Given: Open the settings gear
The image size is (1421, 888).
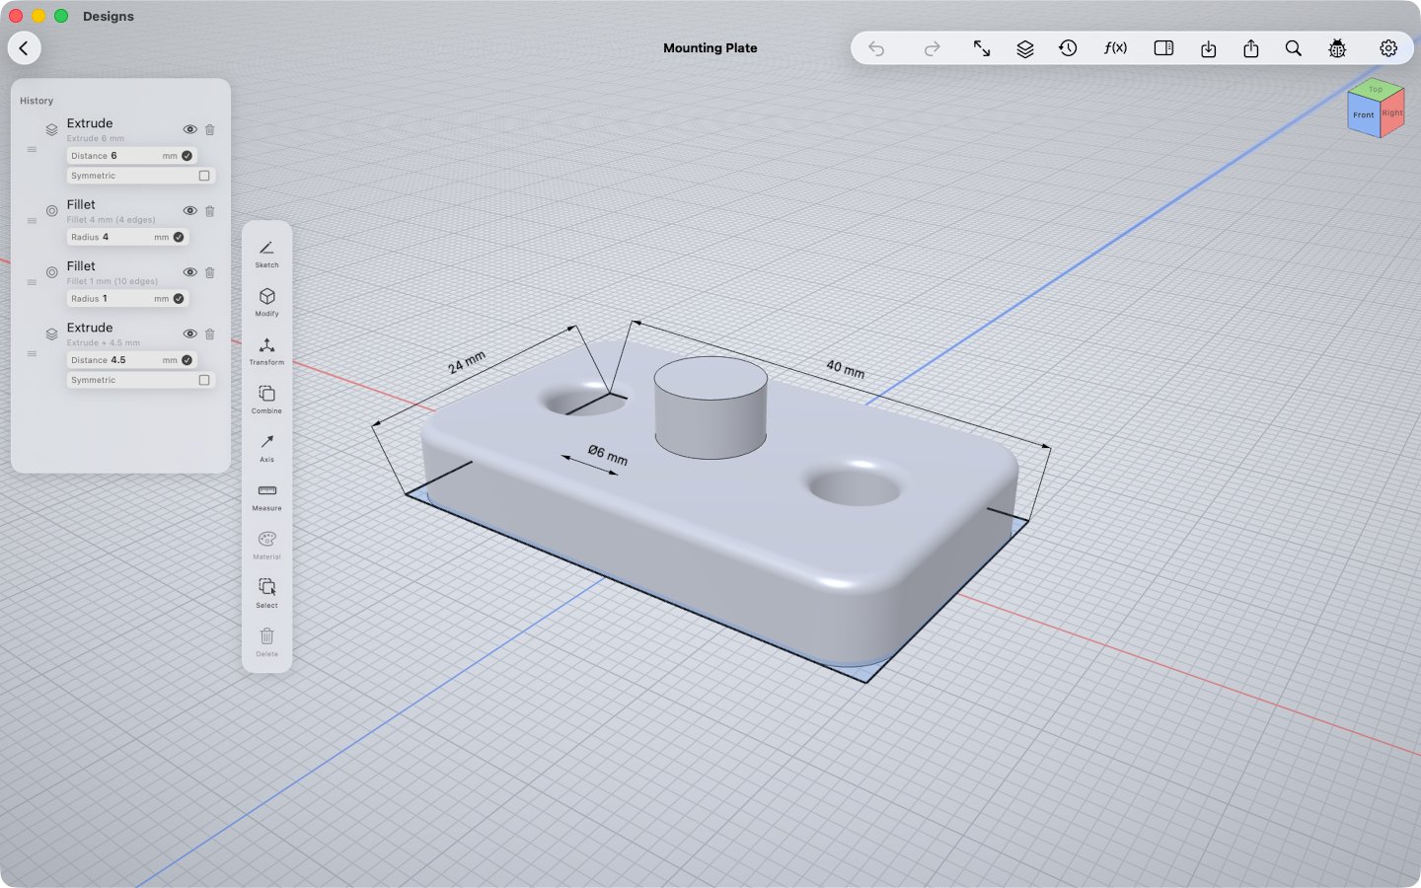Looking at the screenshot, I should [x=1388, y=48].
